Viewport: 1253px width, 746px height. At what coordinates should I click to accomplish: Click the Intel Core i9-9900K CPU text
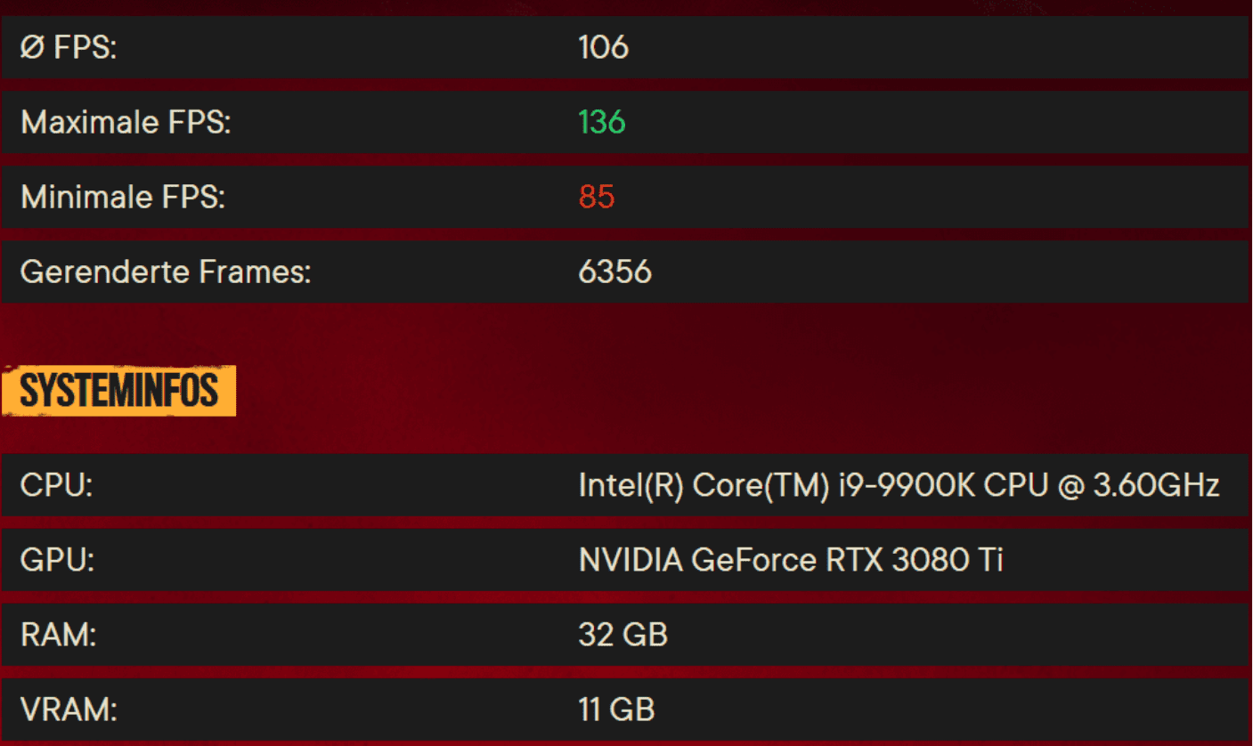pos(899,485)
